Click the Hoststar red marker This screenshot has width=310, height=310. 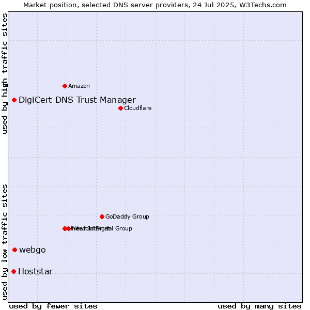point(13,271)
